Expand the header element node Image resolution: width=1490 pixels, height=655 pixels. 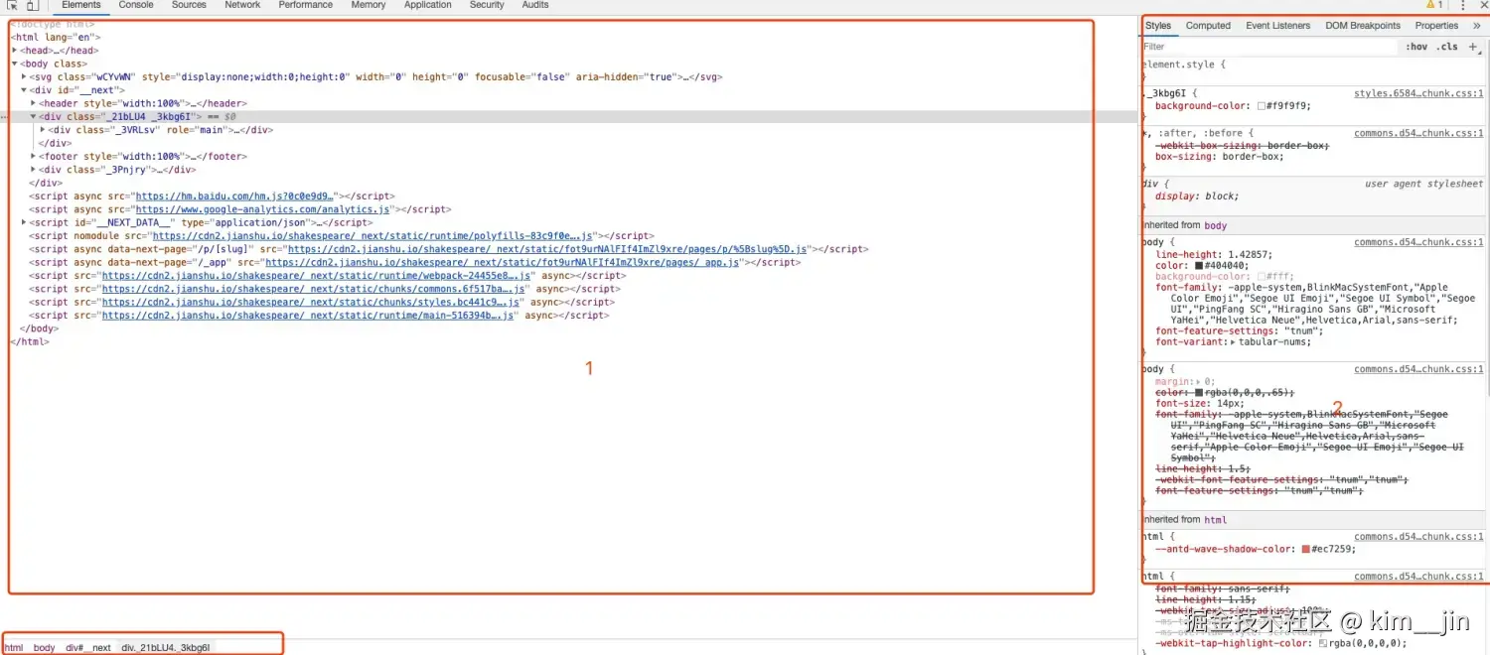pos(34,103)
